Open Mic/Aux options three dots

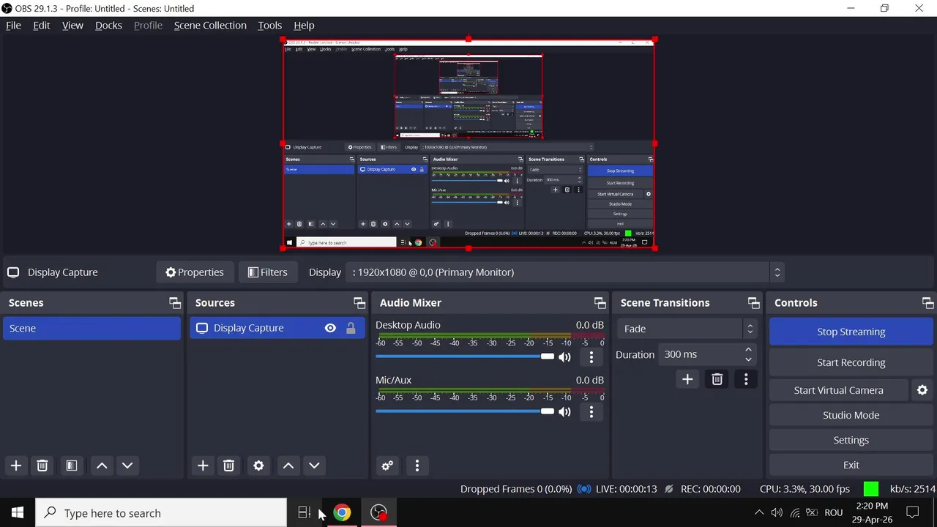pos(591,412)
